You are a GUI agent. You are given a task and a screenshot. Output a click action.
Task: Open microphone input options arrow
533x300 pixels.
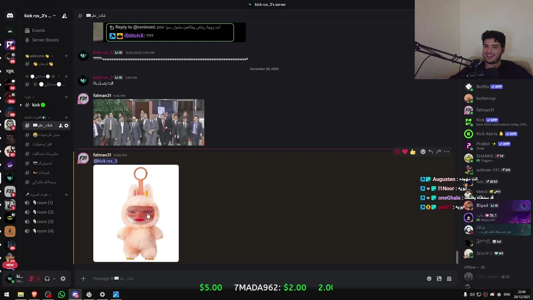(38, 279)
